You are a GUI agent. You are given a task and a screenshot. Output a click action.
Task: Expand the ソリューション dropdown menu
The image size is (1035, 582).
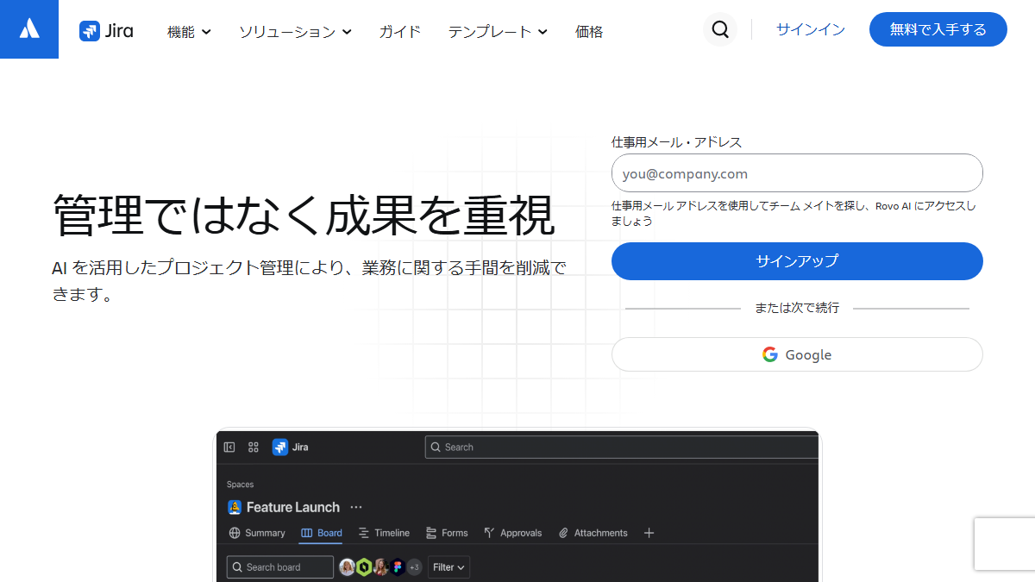[295, 32]
